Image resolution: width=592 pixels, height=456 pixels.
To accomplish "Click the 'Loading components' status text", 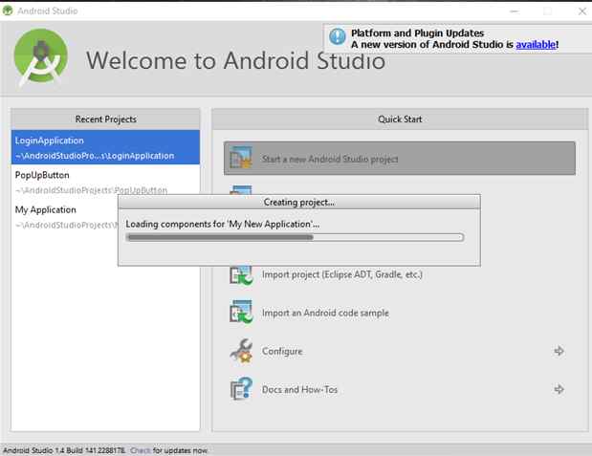I will (223, 225).
